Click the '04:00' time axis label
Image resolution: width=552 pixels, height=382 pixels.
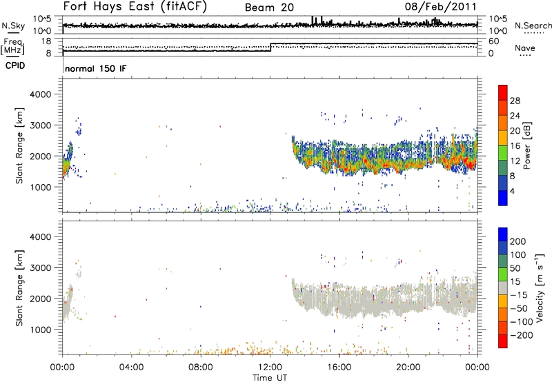(132, 368)
